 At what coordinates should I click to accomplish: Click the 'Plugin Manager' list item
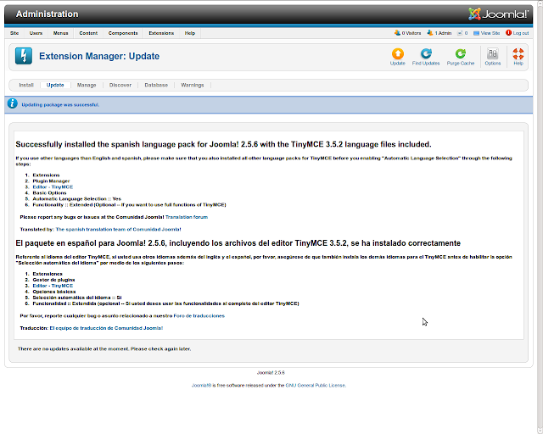51,181
